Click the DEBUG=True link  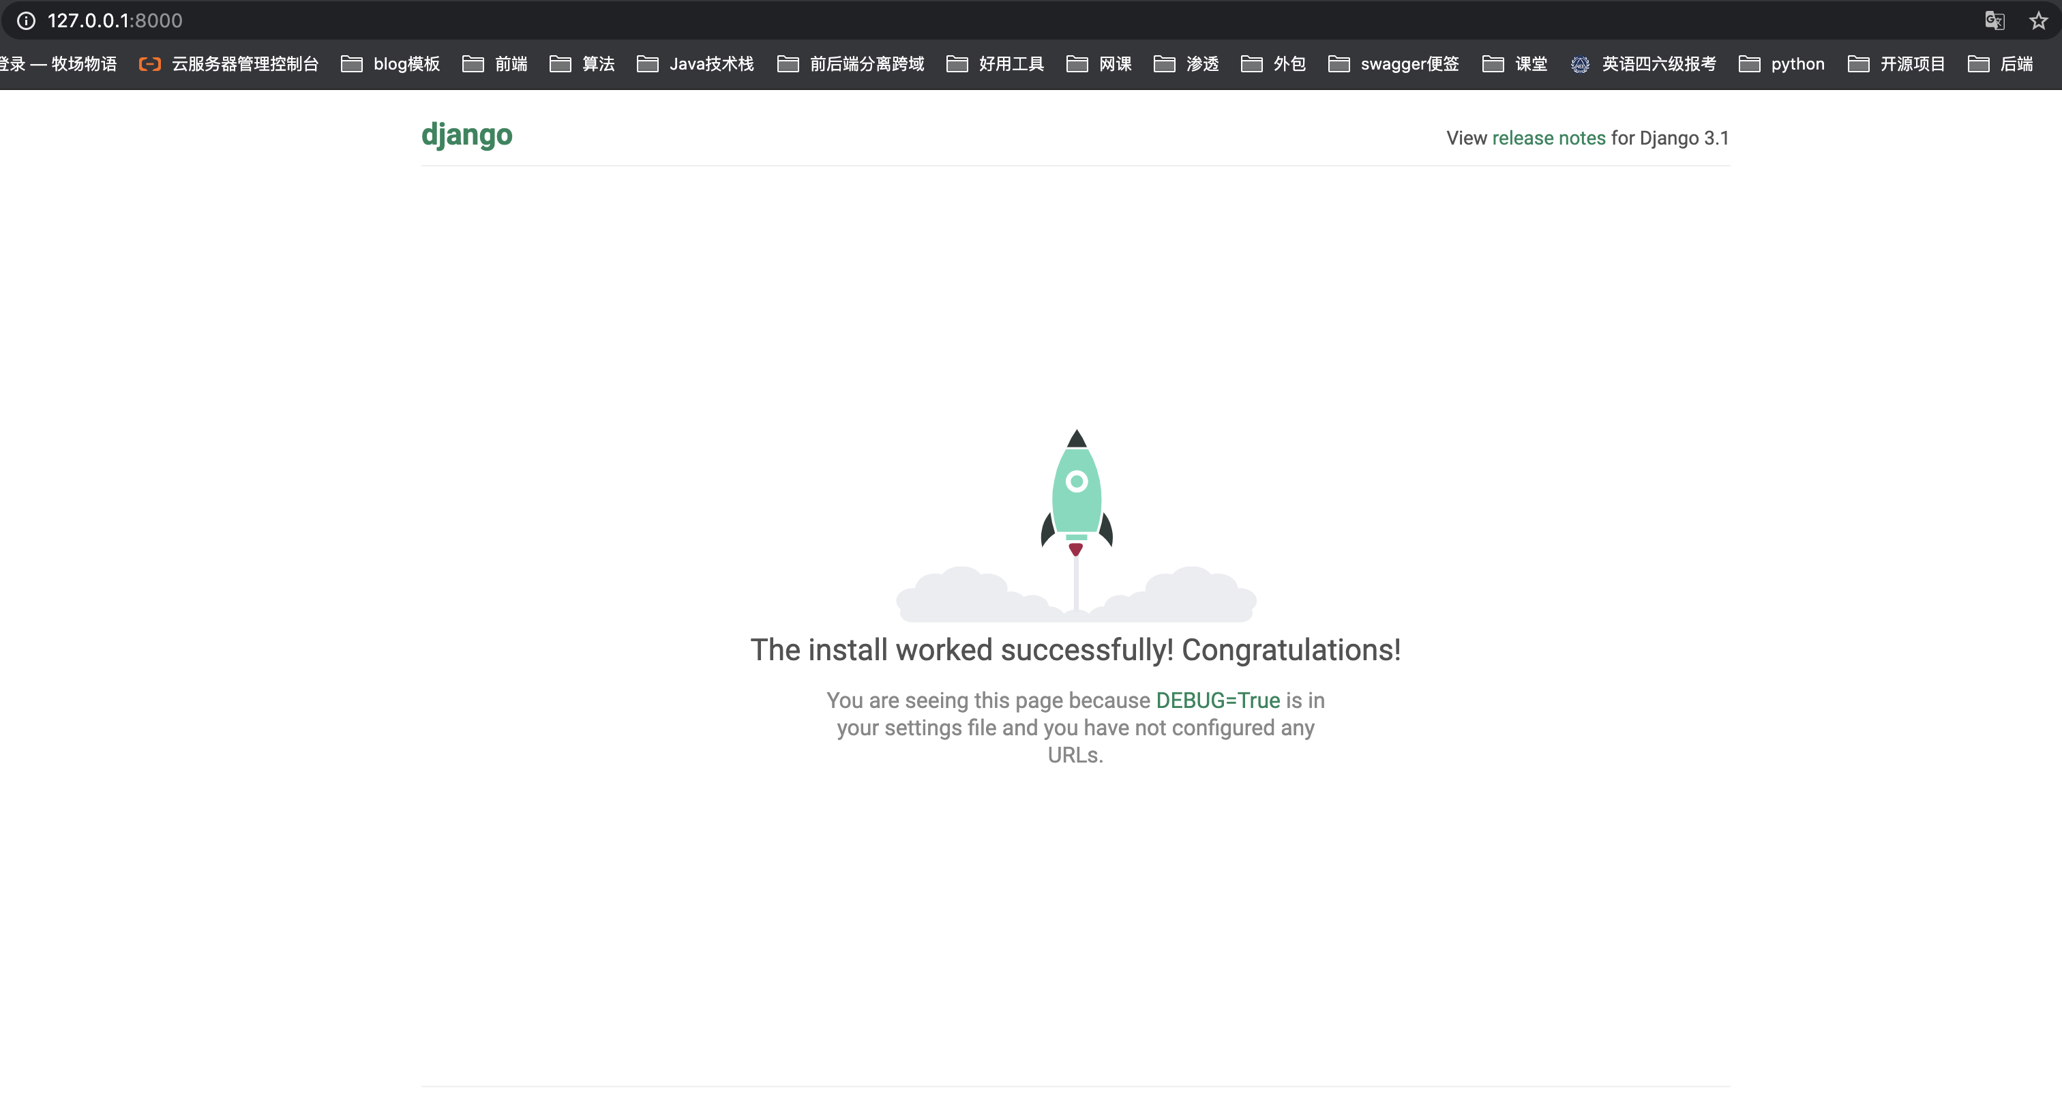tap(1219, 700)
